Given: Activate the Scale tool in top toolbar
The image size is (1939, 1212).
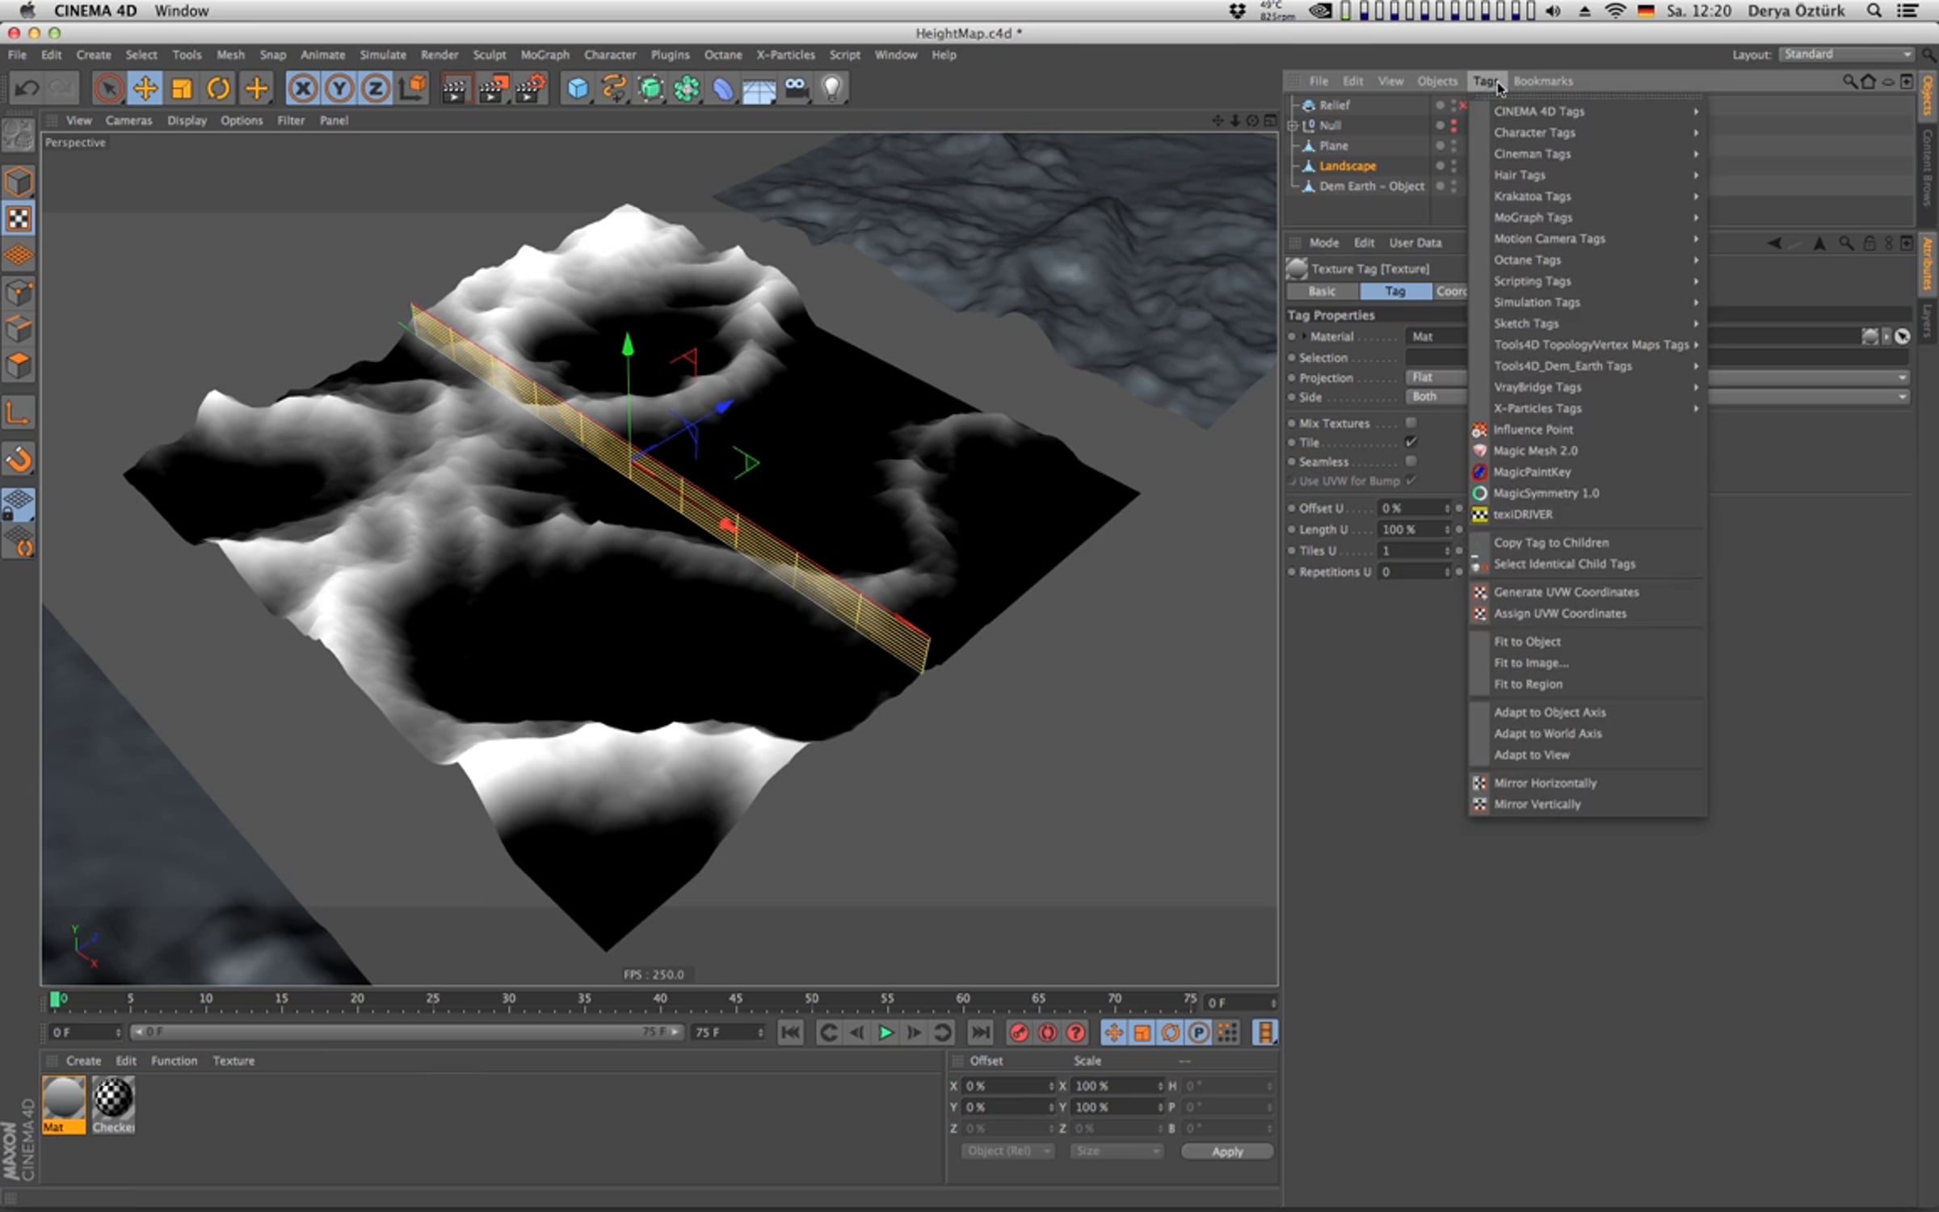Looking at the screenshot, I should 182,88.
